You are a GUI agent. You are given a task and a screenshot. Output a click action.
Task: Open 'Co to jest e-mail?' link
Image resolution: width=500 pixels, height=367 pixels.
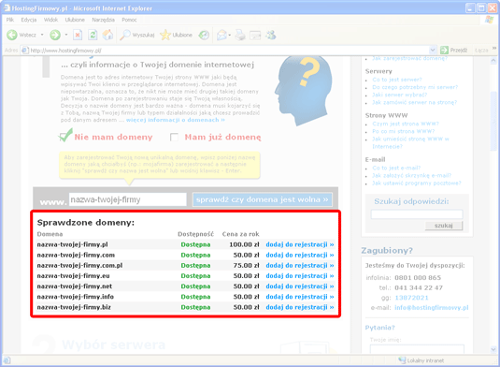pyautogui.click(x=396, y=168)
